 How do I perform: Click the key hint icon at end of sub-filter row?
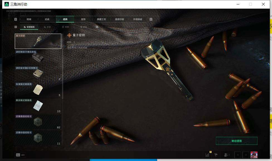(x=97, y=27)
